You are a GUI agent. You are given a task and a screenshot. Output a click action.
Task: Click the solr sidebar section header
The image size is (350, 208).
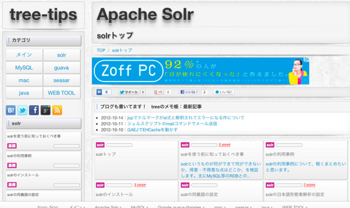tap(43, 123)
